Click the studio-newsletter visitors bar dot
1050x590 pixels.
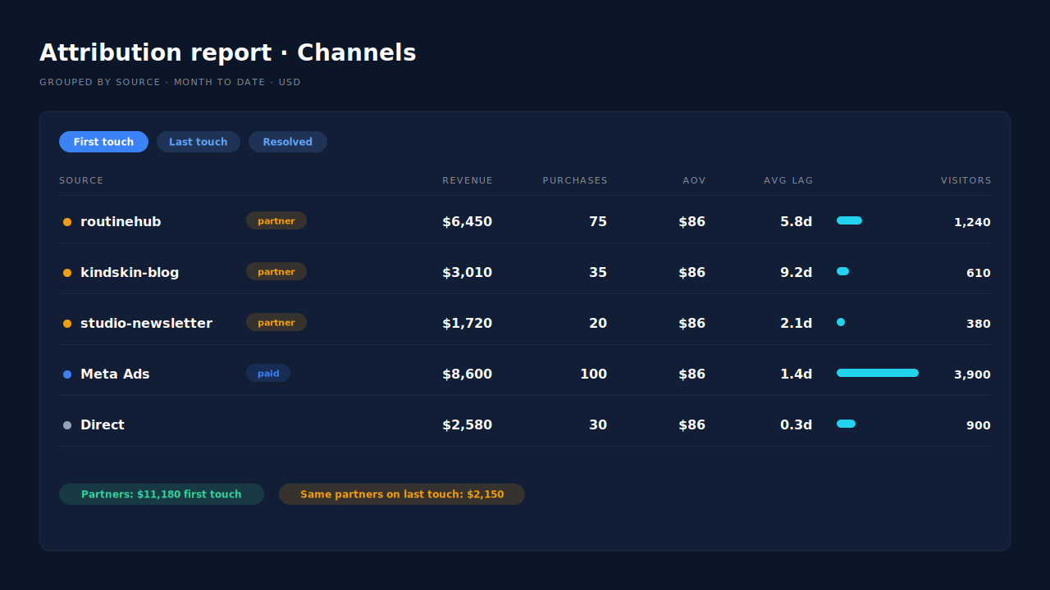pyautogui.click(x=841, y=322)
